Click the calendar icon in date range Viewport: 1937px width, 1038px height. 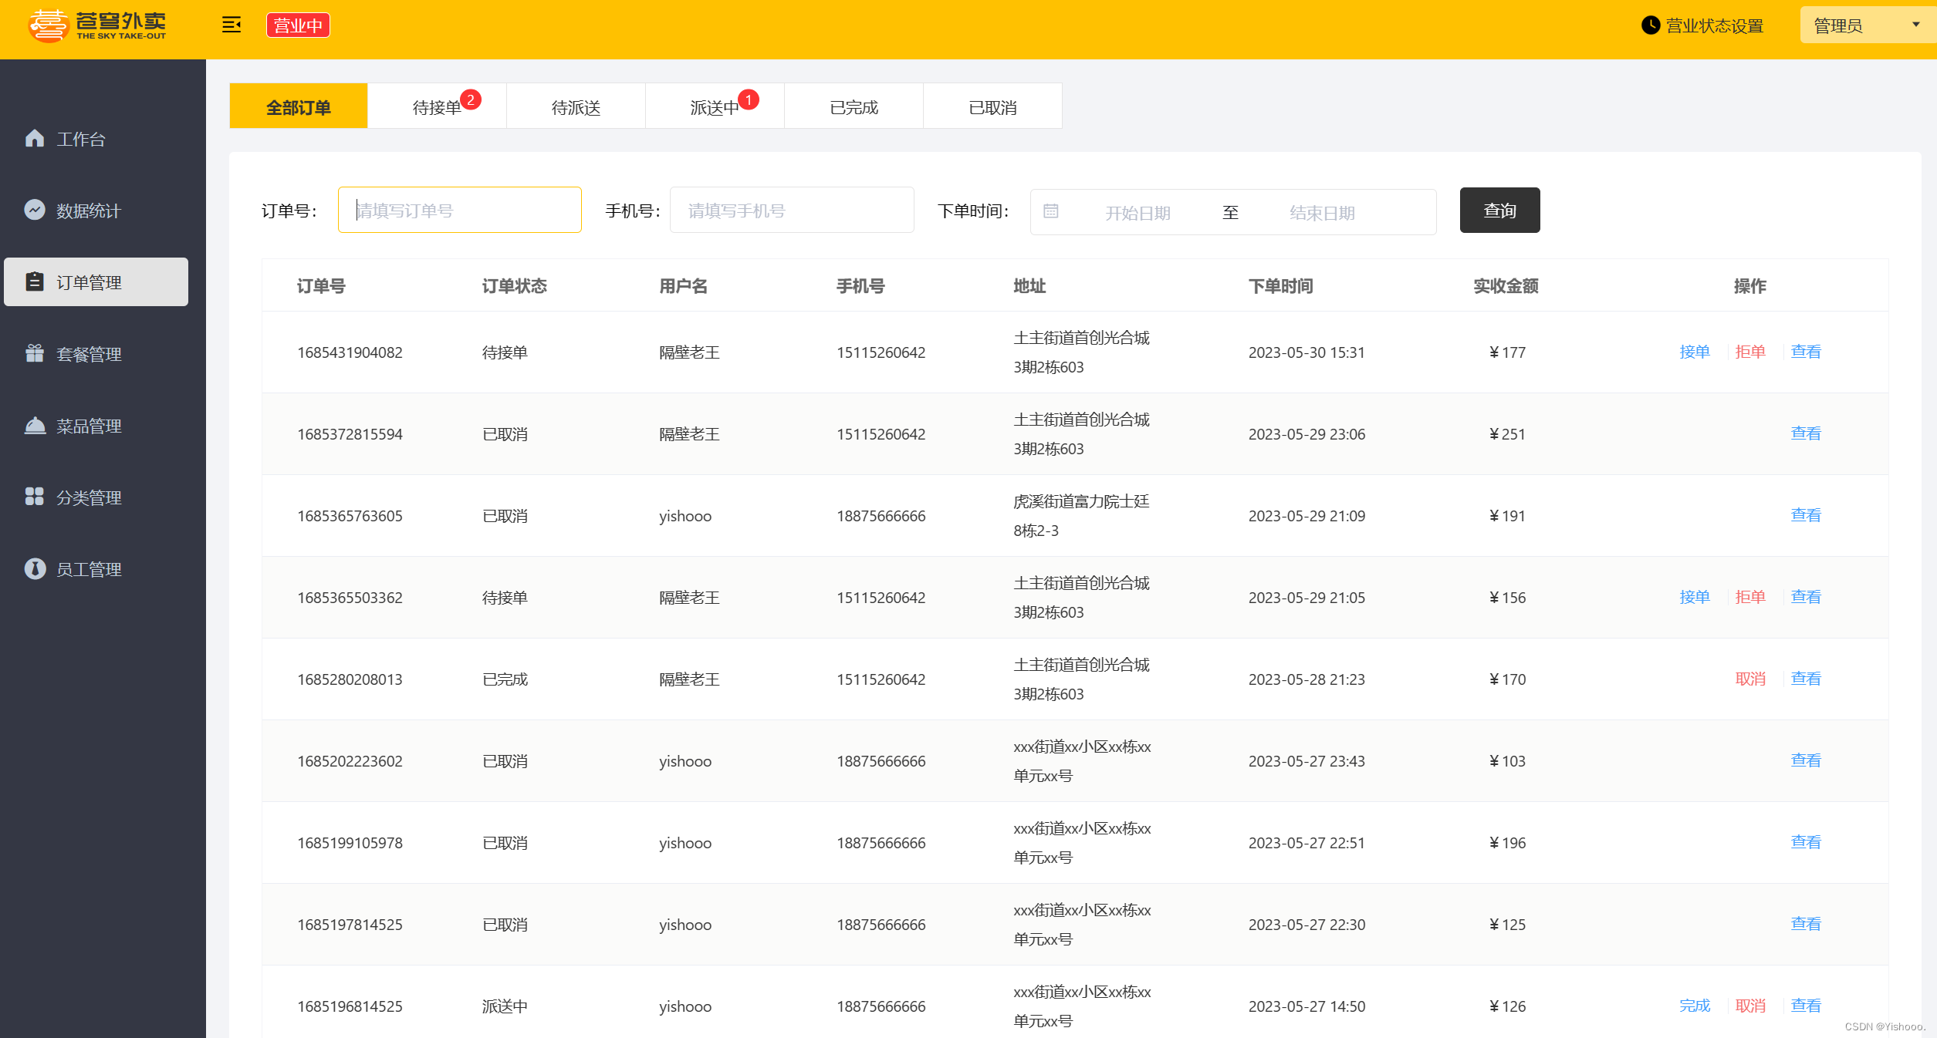click(1051, 211)
